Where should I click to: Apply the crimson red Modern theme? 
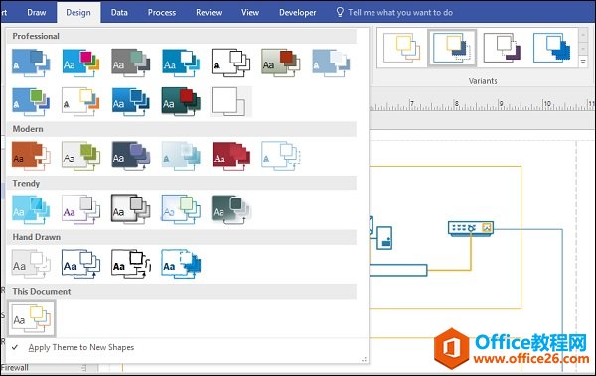coord(230,156)
